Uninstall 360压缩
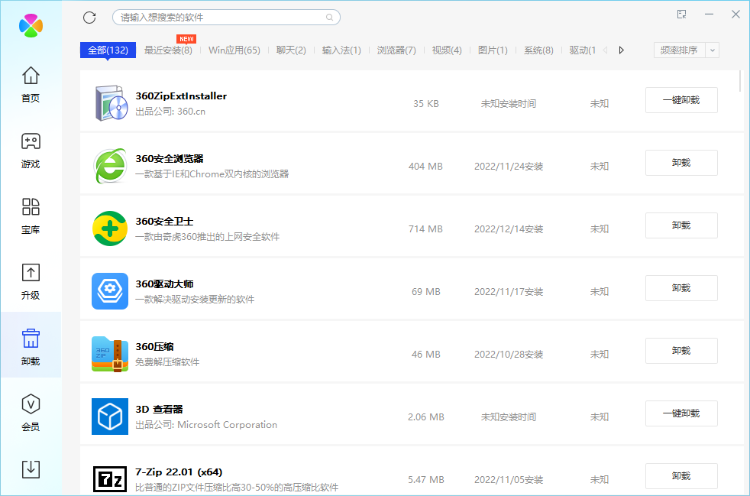750x496 pixels. coord(681,351)
